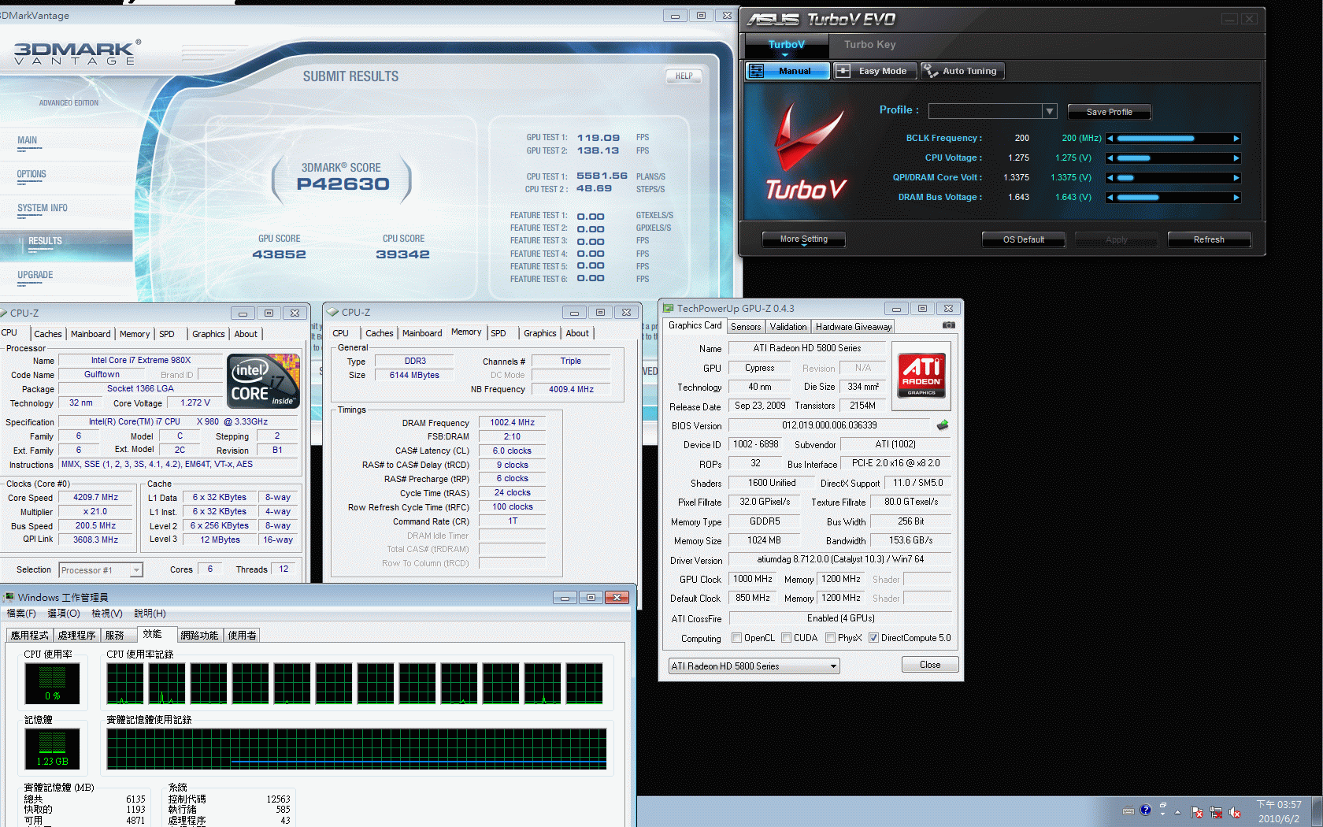This screenshot has width=1323, height=827.
Task: Increase CPU Voltage with the right arrow
Action: pyautogui.click(x=1236, y=158)
